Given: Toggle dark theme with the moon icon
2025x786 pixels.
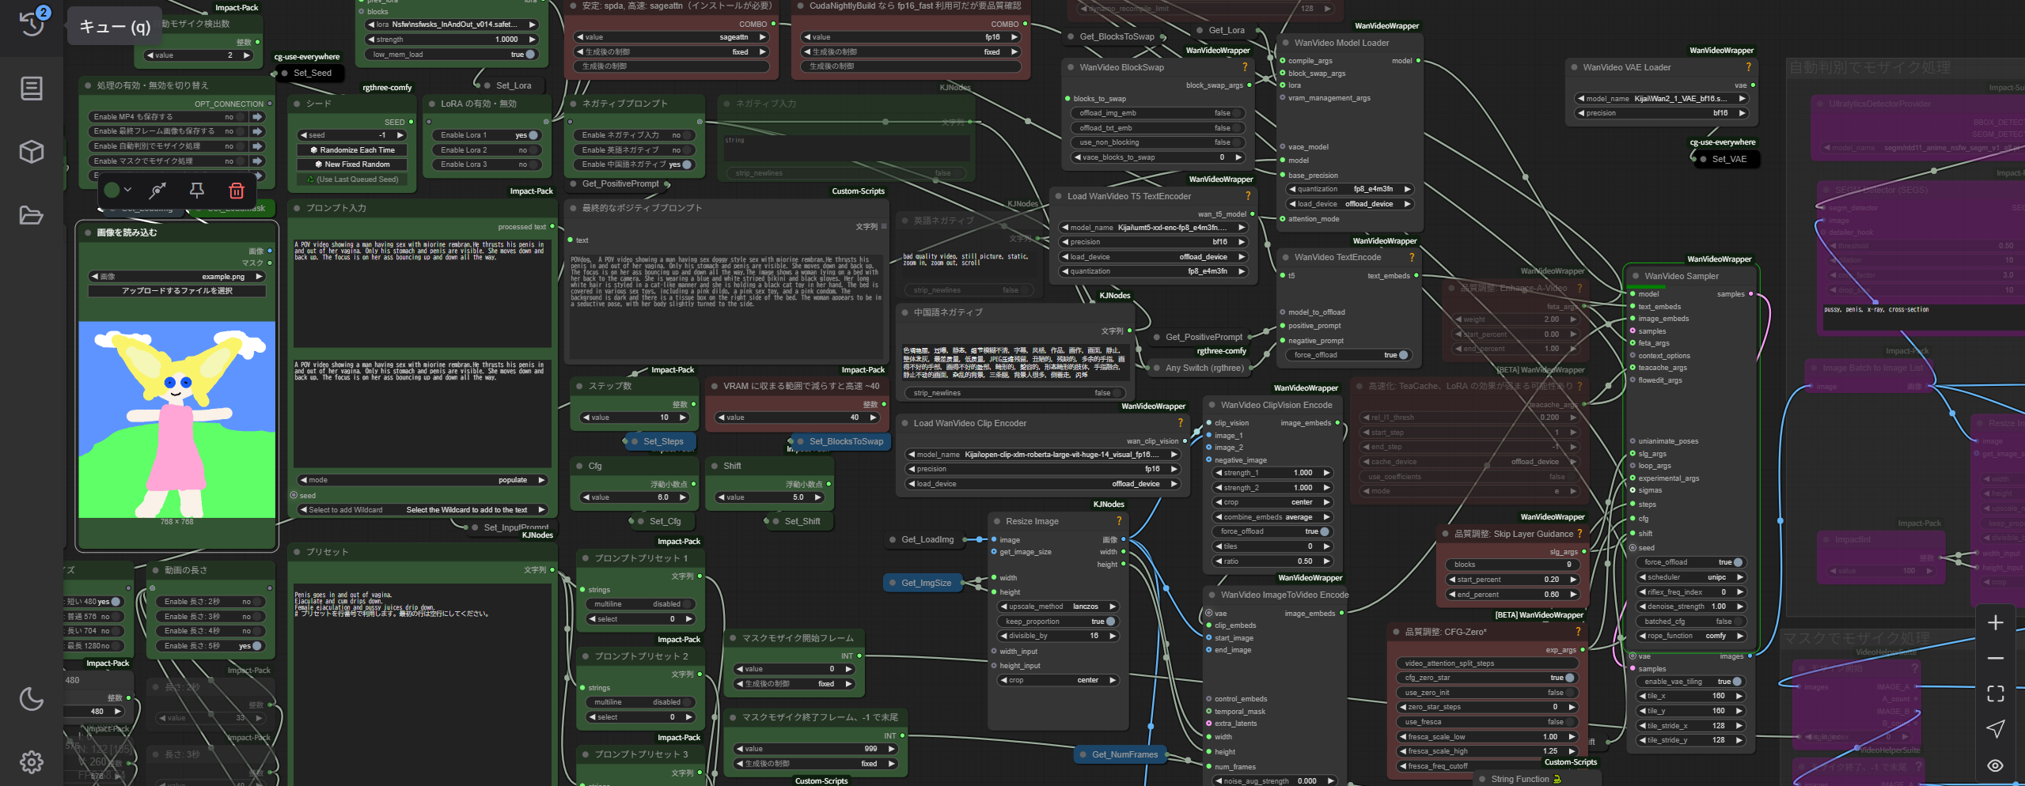Looking at the screenshot, I should click(32, 699).
